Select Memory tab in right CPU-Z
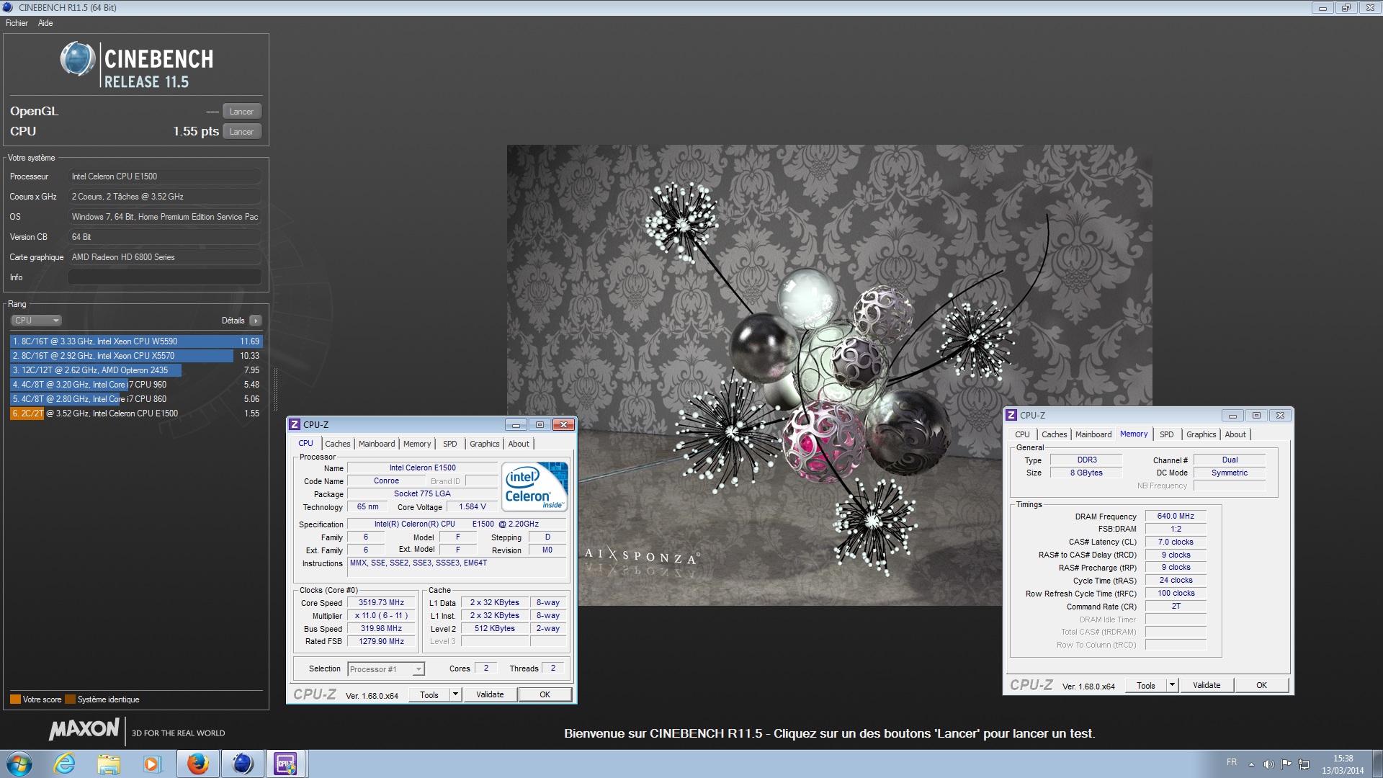Image resolution: width=1383 pixels, height=778 pixels. point(1134,434)
